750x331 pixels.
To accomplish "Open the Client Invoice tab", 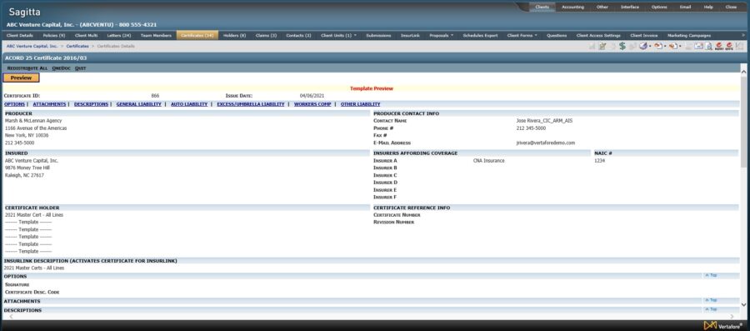I will coord(644,35).
